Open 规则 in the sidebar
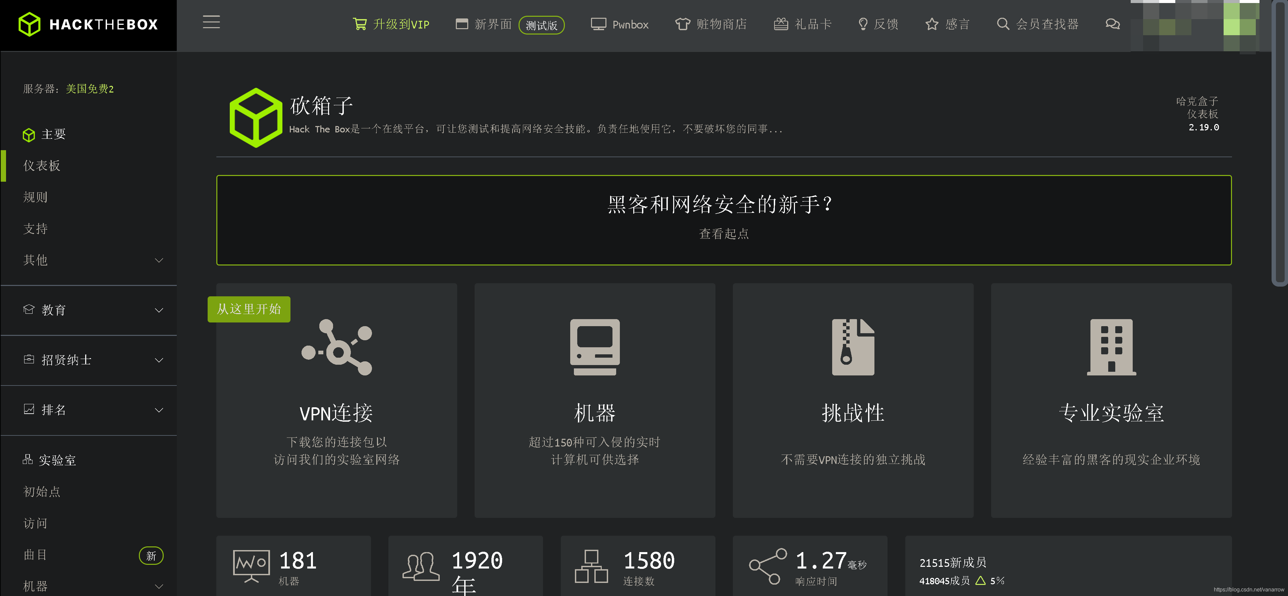 (35, 197)
